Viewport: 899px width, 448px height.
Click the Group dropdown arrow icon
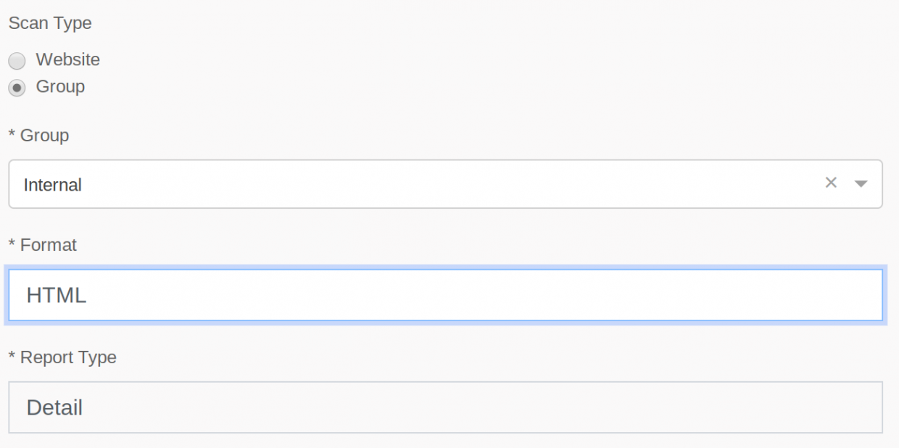click(x=861, y=184)
